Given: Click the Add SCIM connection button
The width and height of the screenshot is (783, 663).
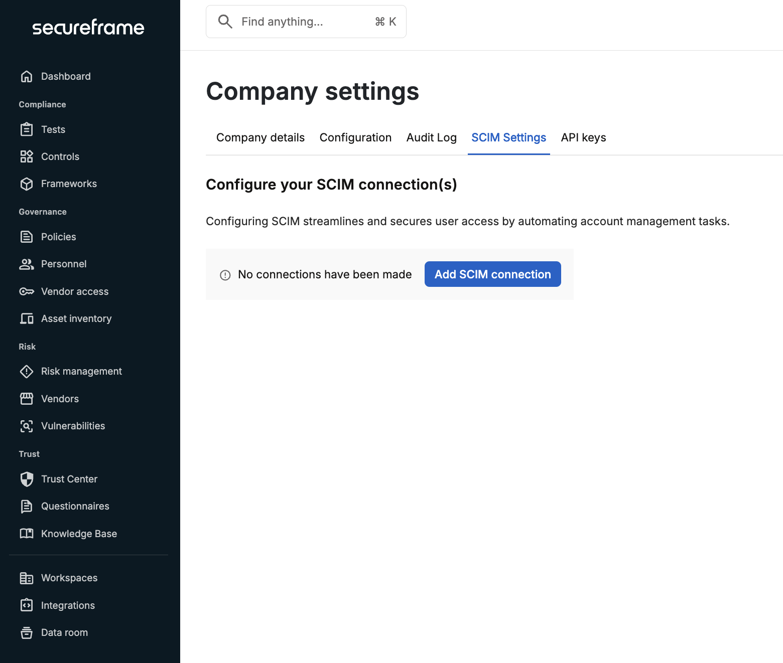Looking at the screenshot, I should coord(493,274).
